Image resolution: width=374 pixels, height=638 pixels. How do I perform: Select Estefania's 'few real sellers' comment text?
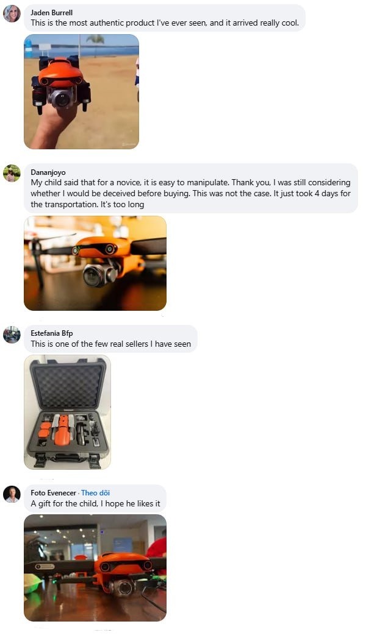tap(111, 344)
